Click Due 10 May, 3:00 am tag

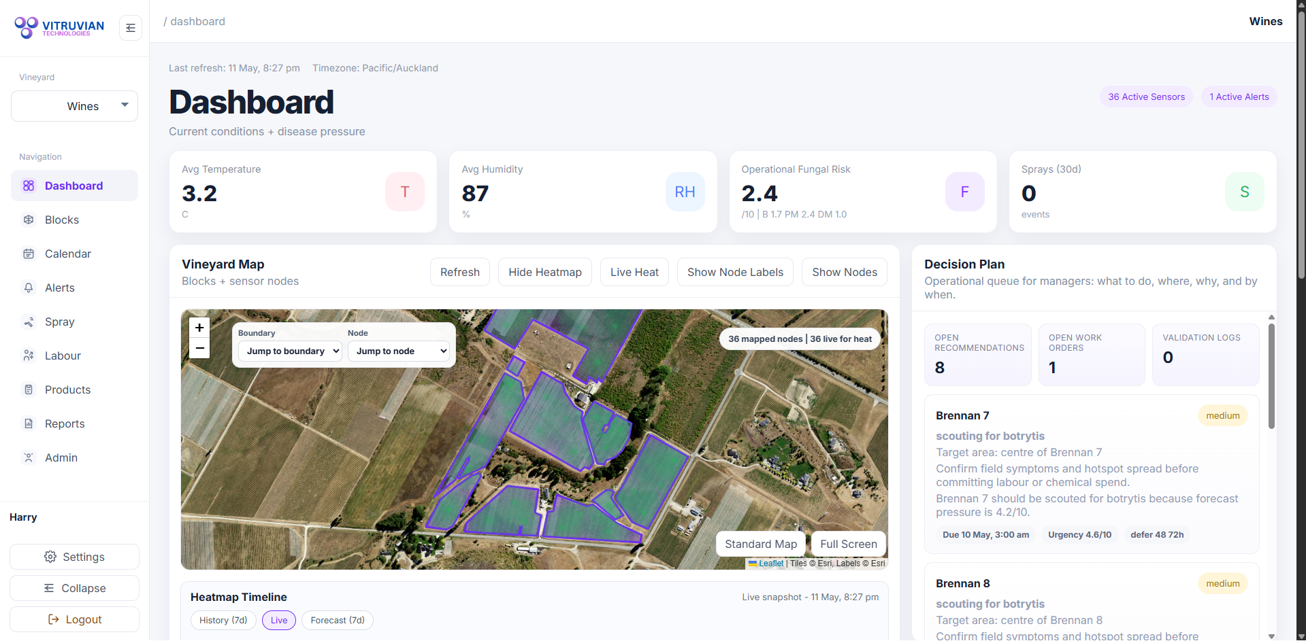[x=985, y=535]
